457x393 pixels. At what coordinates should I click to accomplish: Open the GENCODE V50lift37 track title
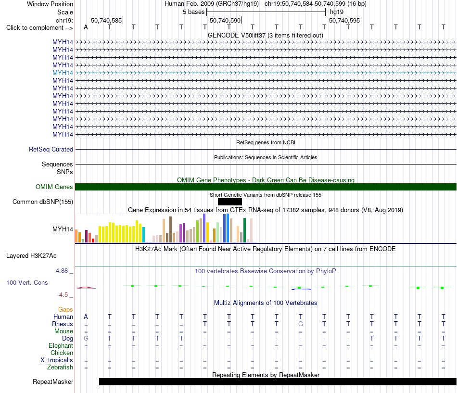(x=266, y=35)
